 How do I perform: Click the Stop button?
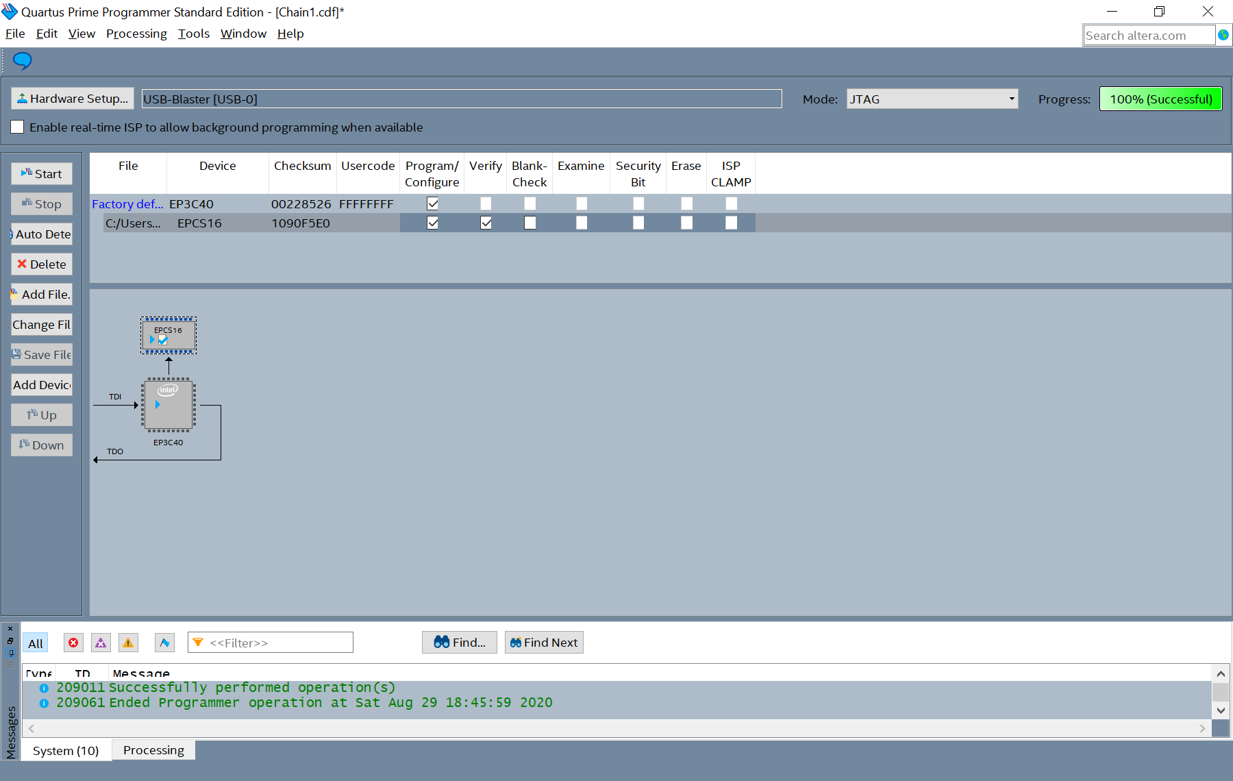pos(42,204)
